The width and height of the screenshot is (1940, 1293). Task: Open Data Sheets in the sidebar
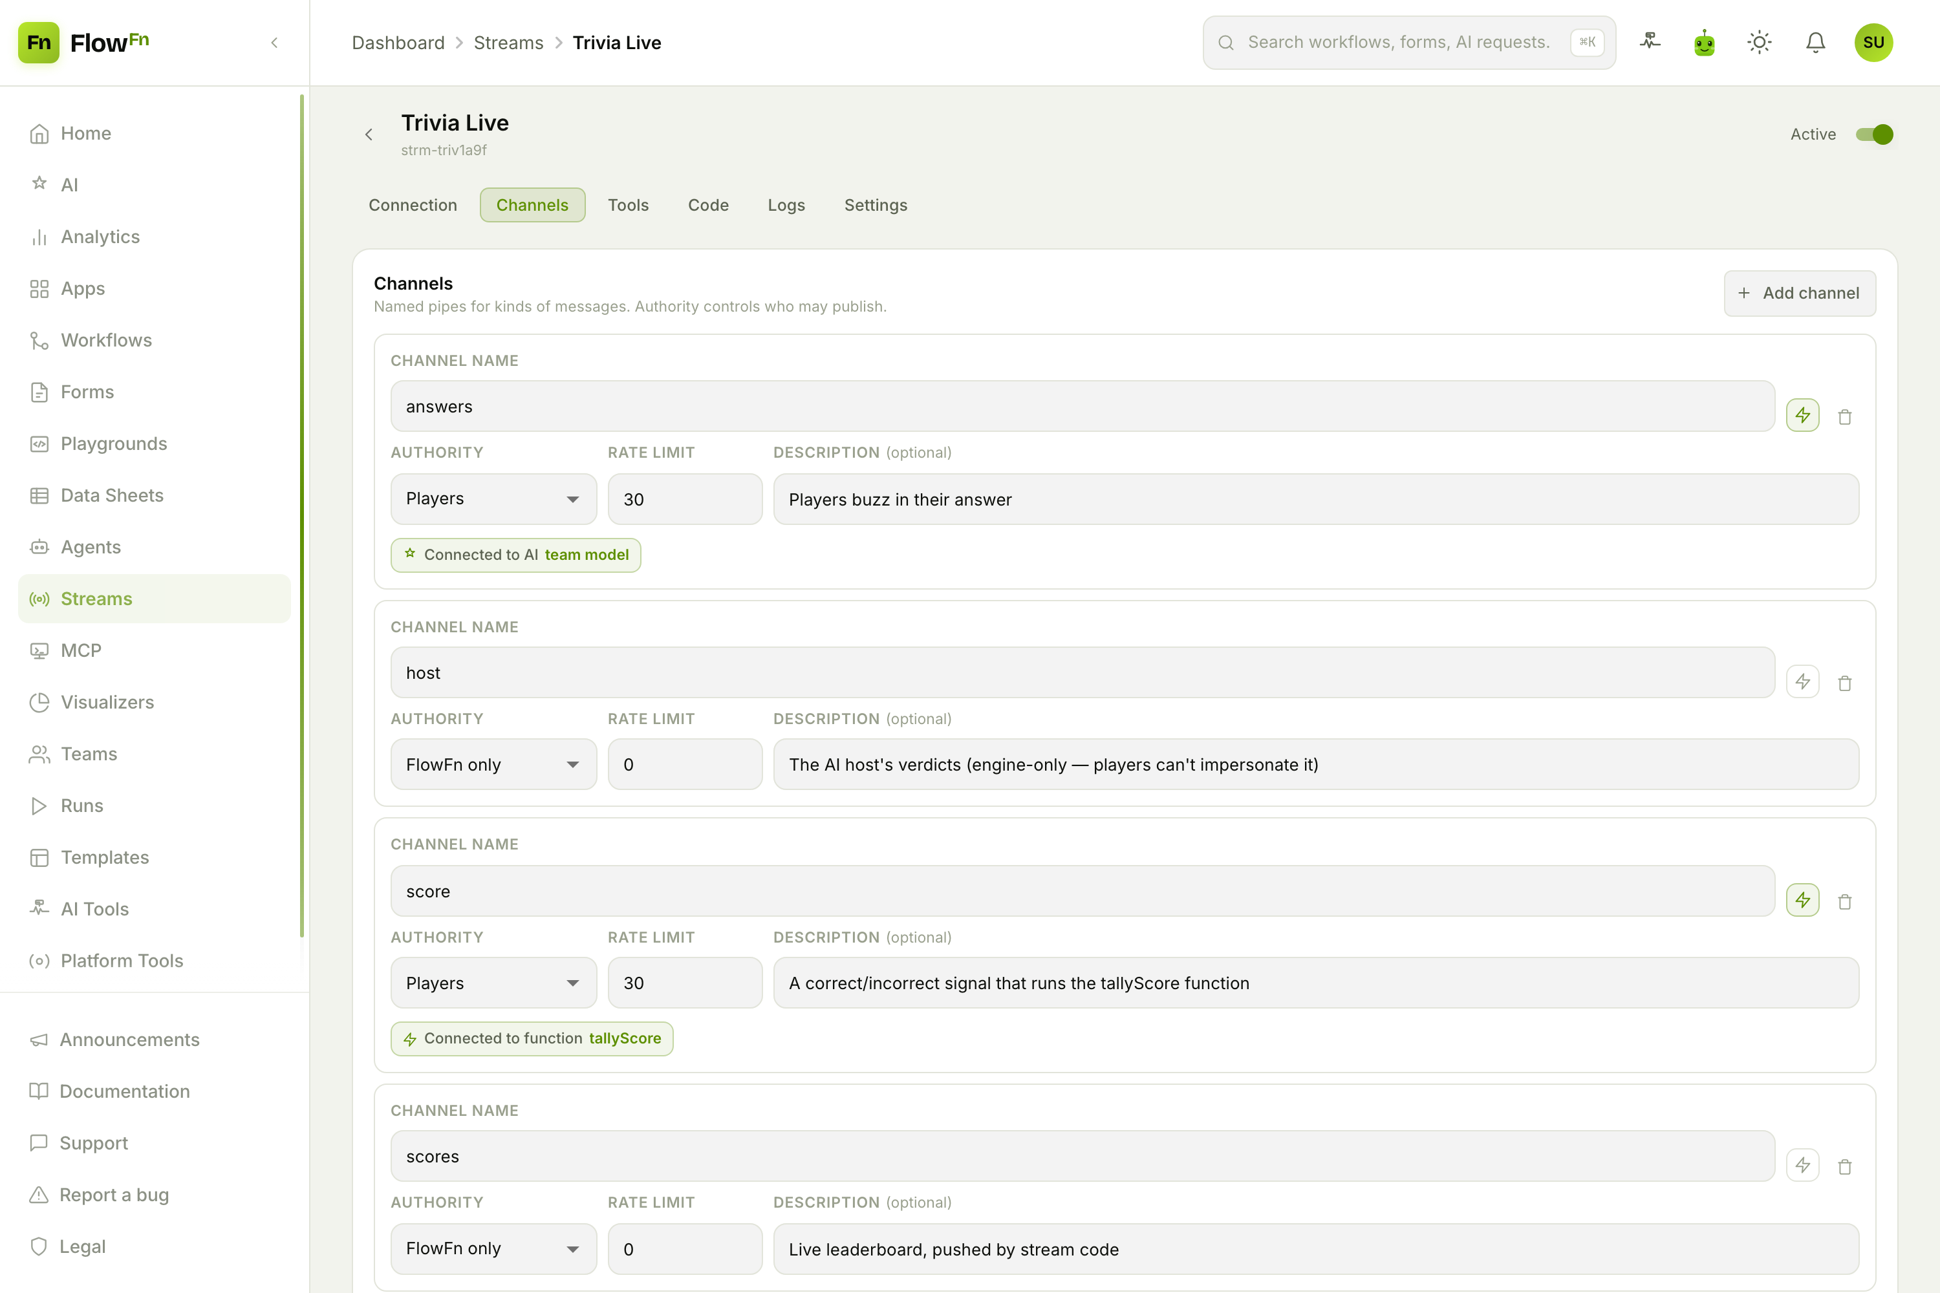click(x=155, y=495)
